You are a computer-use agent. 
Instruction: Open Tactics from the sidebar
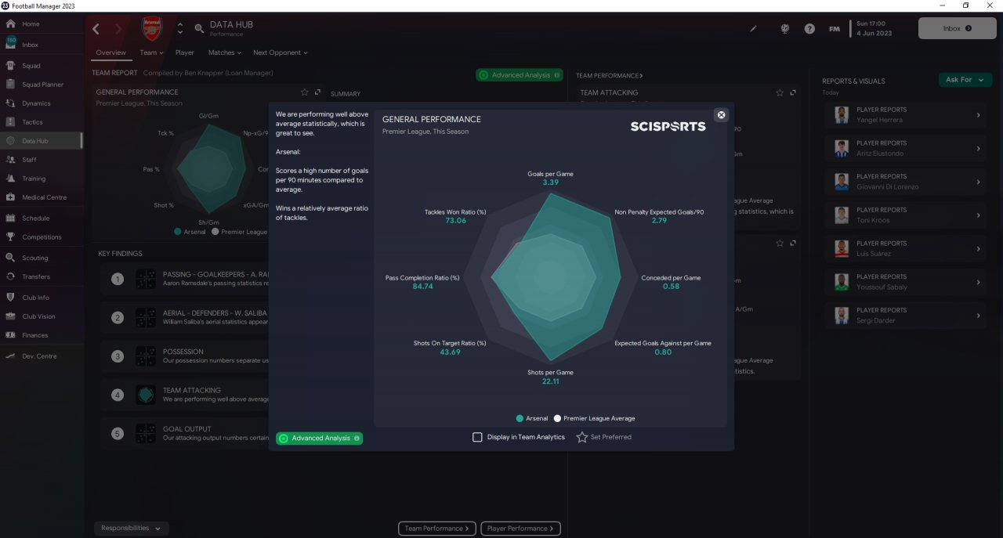click(x=41, y=122)
